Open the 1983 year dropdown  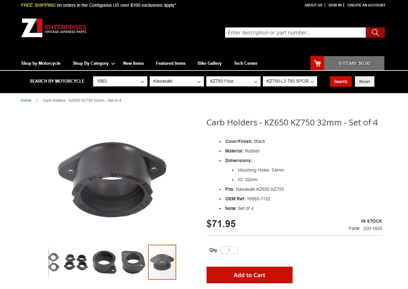120,81
